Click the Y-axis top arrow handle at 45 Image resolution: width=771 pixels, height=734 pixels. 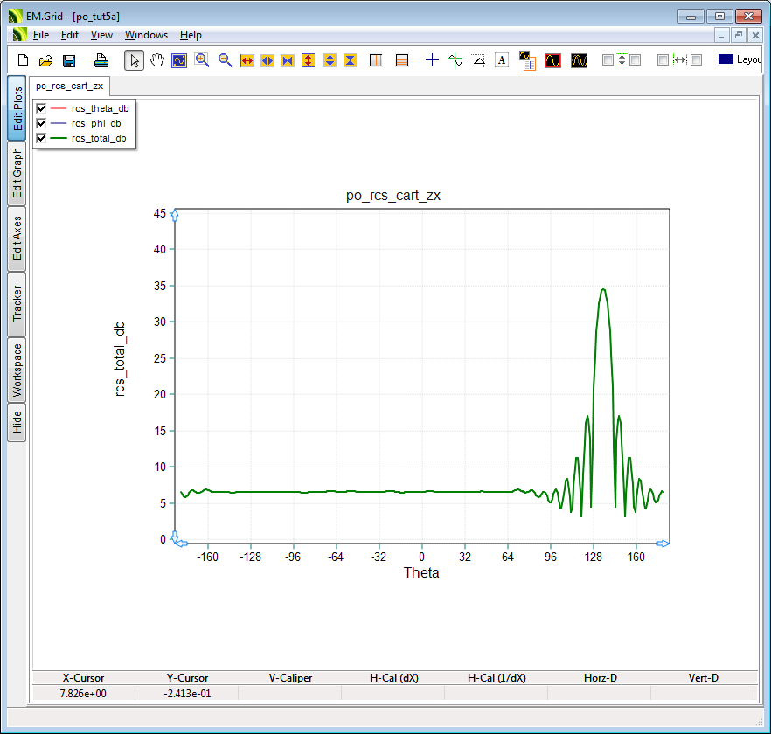pos(176,215)
